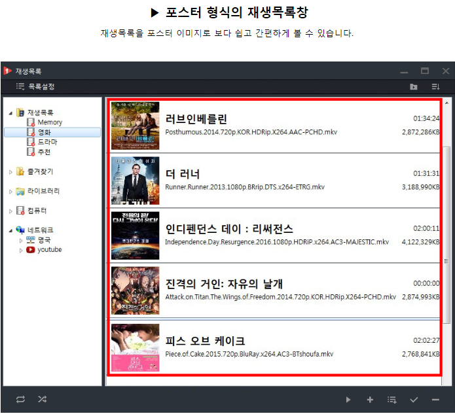This screenshot has width=455, height=418.
Task: Select 인디펜던스 데이 : 리써전스 title
Action: tap(229, 229)
